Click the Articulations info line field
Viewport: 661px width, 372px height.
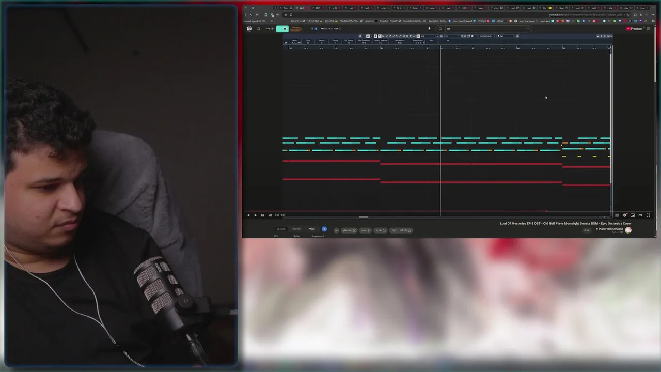pyautogui.click(x=400, y=41)
